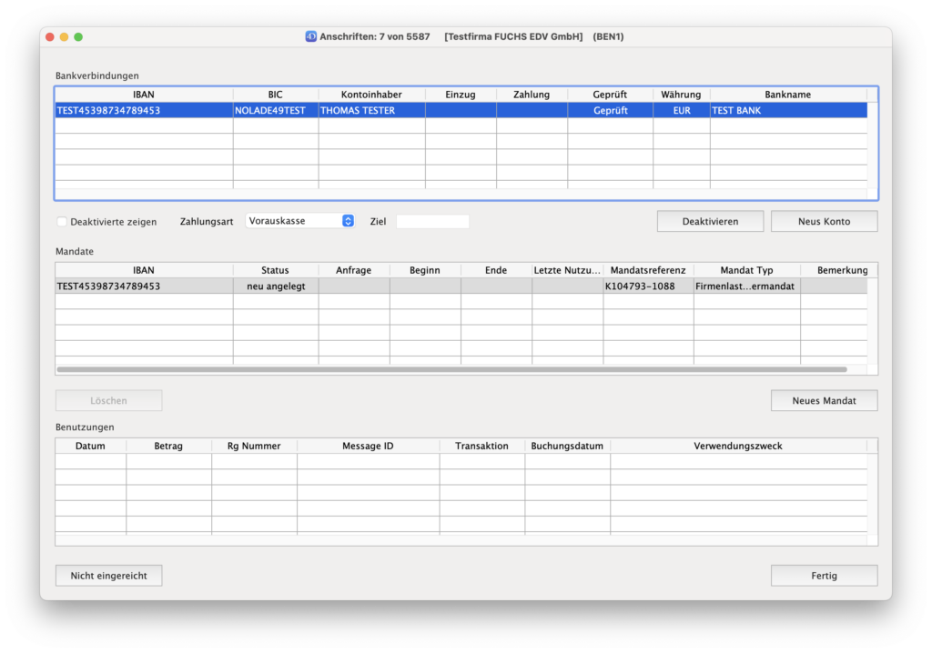Click the Geprüft cell of the bank row

pyautogui.click(x=610, y=111)
